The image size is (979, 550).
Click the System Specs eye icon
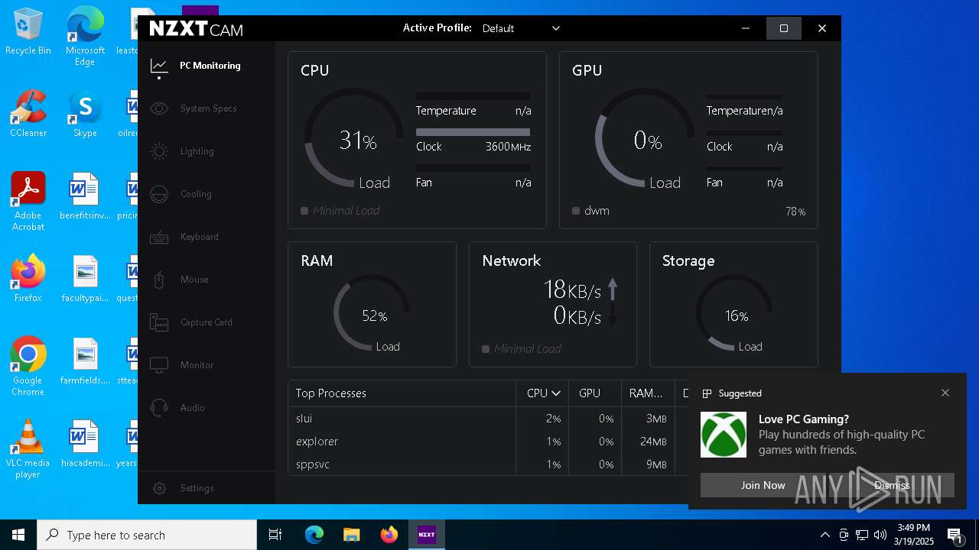click(x=159, y=108)
